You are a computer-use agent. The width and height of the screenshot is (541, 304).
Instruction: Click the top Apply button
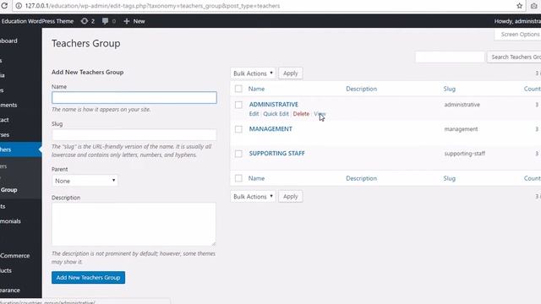click(x=290, y=73)
